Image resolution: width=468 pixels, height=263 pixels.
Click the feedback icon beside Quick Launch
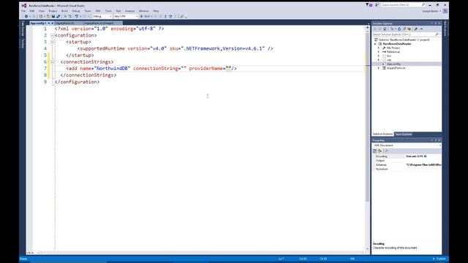377,5
